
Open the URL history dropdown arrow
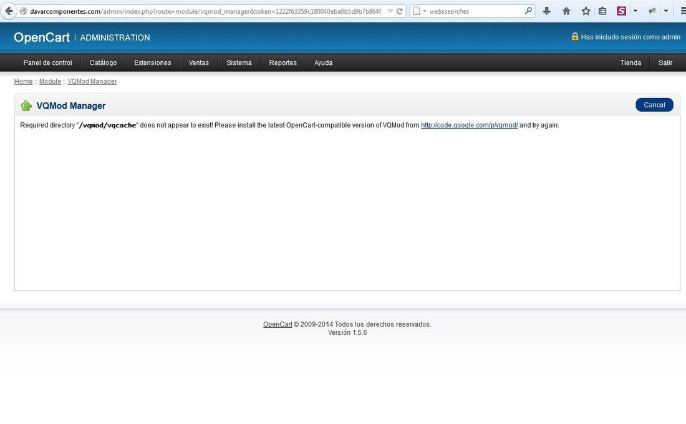(390, 11)
